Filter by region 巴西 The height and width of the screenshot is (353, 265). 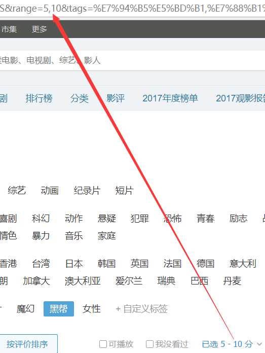199,281
